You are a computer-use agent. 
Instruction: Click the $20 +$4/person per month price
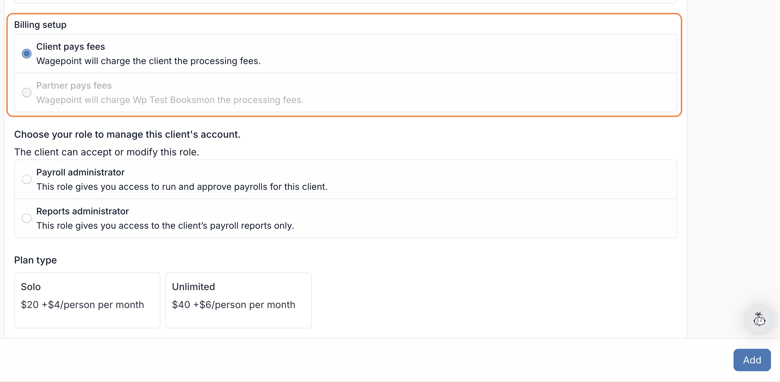click(x=82, y=304)
